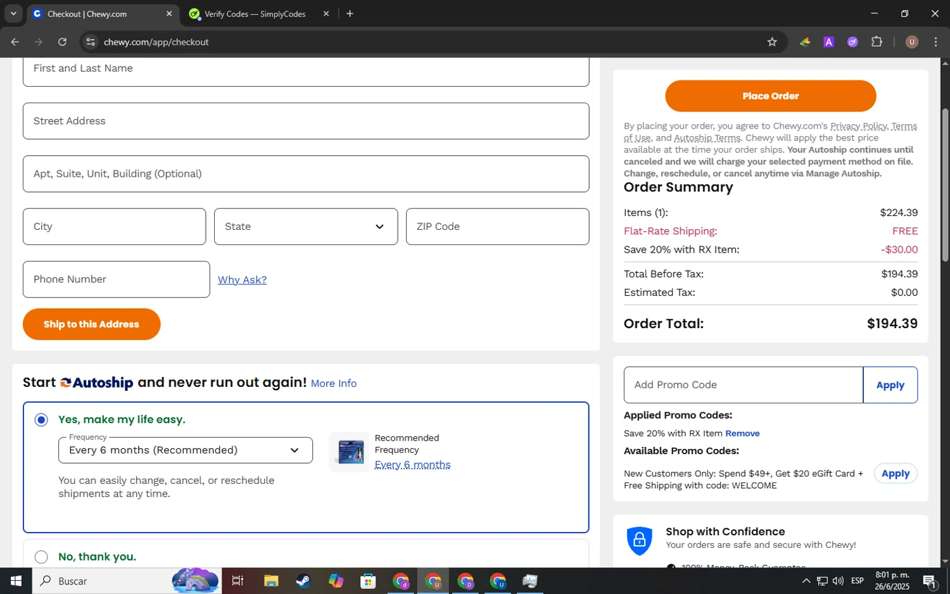Open Steam from taskbar

click(x=303, y=581)
